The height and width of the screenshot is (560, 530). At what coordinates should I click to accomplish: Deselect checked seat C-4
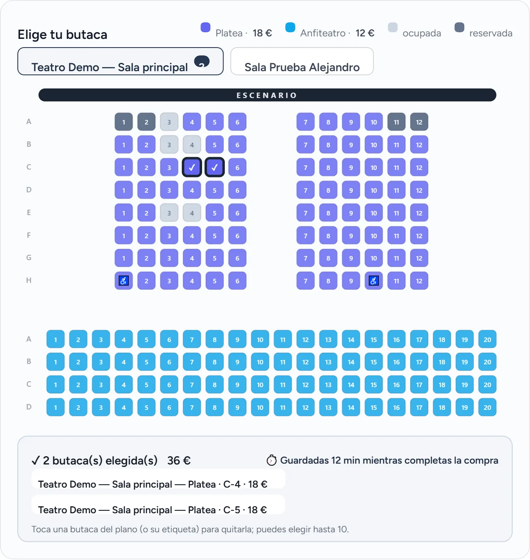(x=192, y=167)
